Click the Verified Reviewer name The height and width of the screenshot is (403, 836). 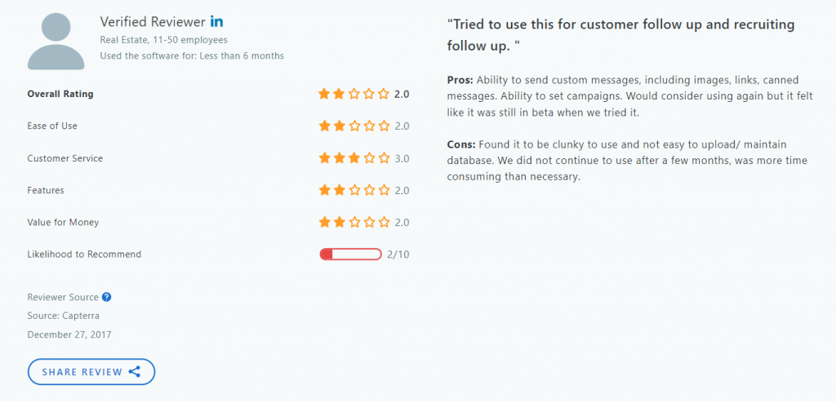pos(153,22)
